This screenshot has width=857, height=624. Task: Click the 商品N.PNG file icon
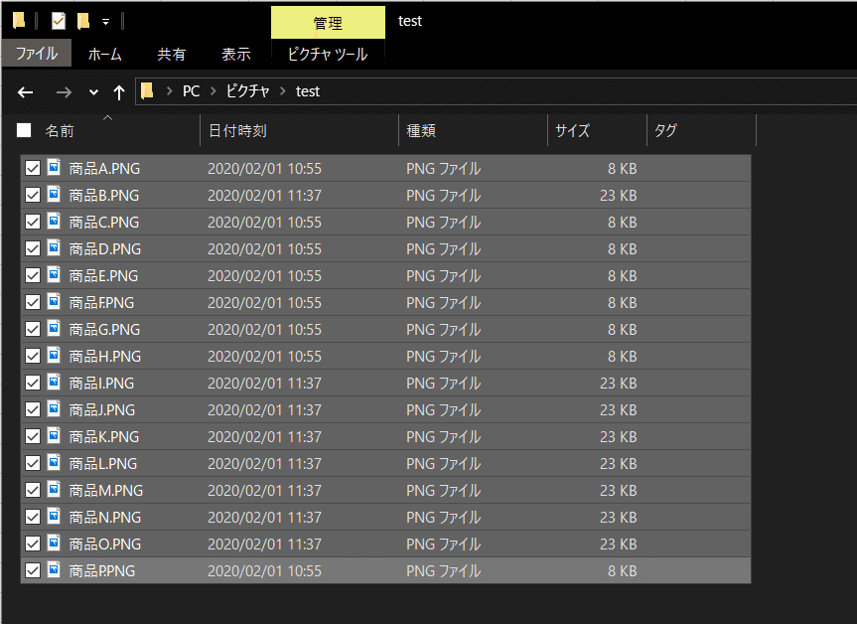pyautogui.click(x=54, y=515)
